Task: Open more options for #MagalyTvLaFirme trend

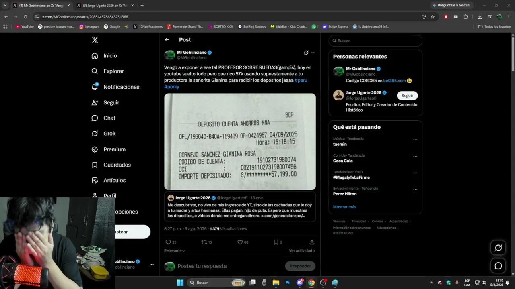Action: pos(415,173)
